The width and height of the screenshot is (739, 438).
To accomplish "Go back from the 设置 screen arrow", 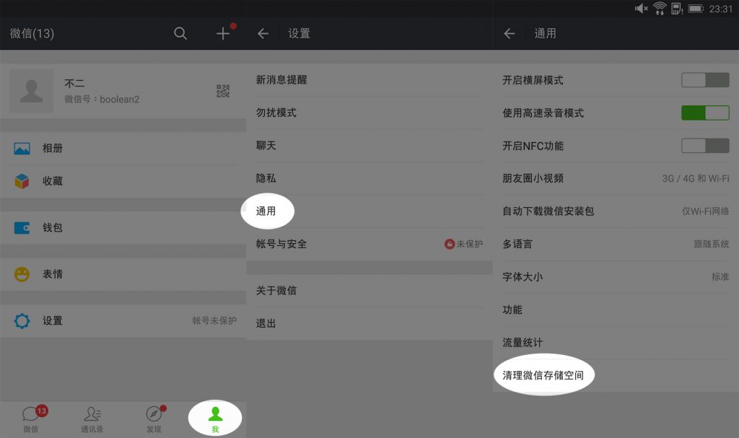I will coord(263,33).
